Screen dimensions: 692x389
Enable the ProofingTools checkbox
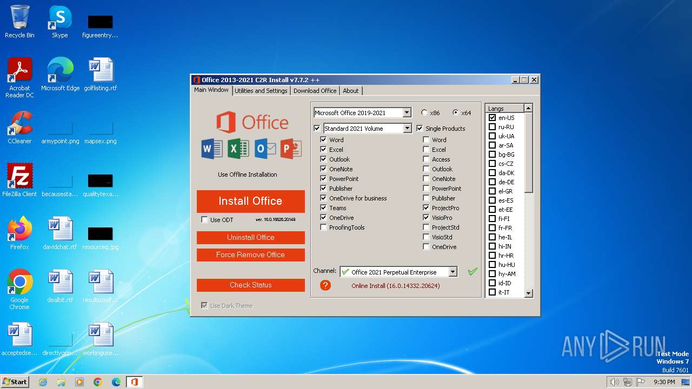point(323,227)
